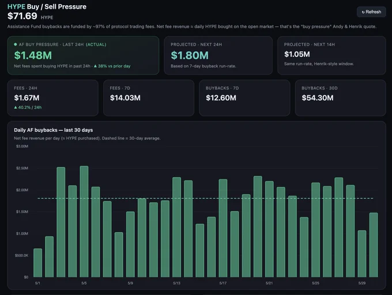Click the Buybacks 7D $12.60M value

(x=221, y=98)
